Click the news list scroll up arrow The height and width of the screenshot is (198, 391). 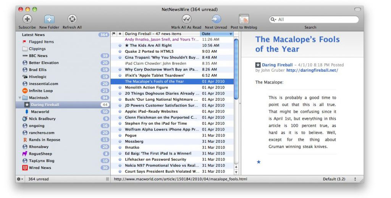(x=236, y=167)
